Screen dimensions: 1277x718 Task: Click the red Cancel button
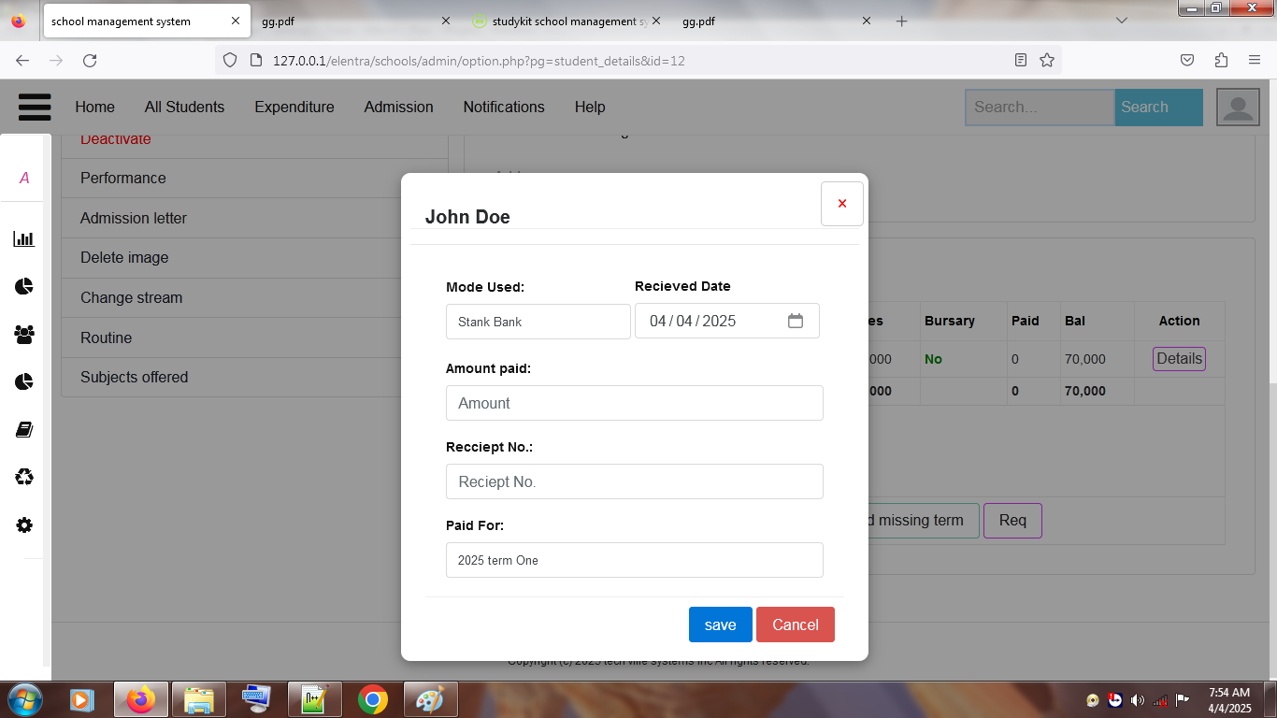tap(795, 625)
